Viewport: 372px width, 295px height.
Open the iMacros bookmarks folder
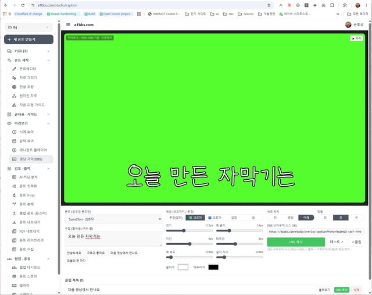pyautogui.click(x=246, y=14)
